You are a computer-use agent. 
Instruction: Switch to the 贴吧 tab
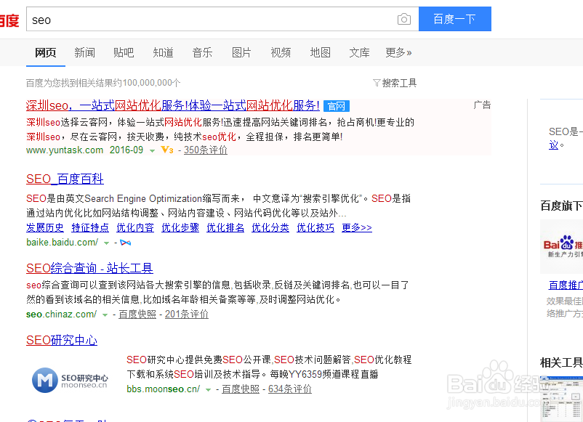[x=124, y=53]
